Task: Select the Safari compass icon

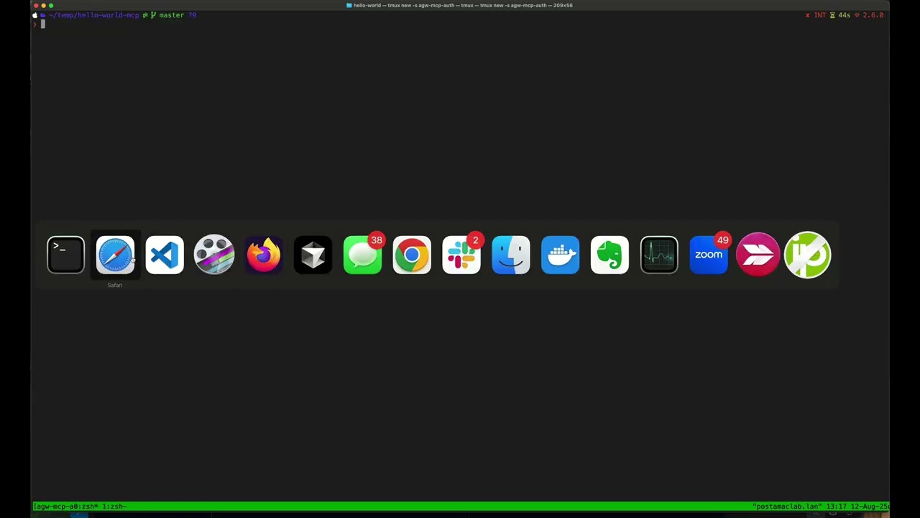Action: click(115, 255)
